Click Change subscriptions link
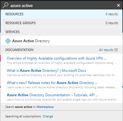Screen dimensions: 123x121 tap(48, 116)
